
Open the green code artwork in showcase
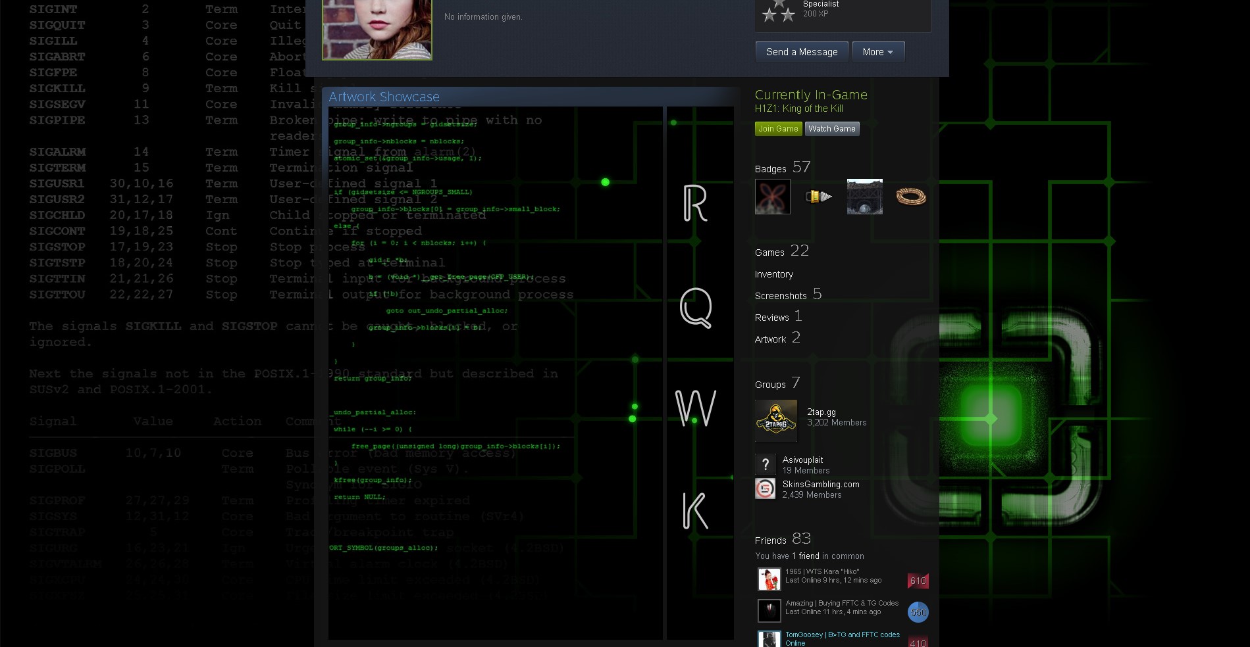(x=496, y=373)
